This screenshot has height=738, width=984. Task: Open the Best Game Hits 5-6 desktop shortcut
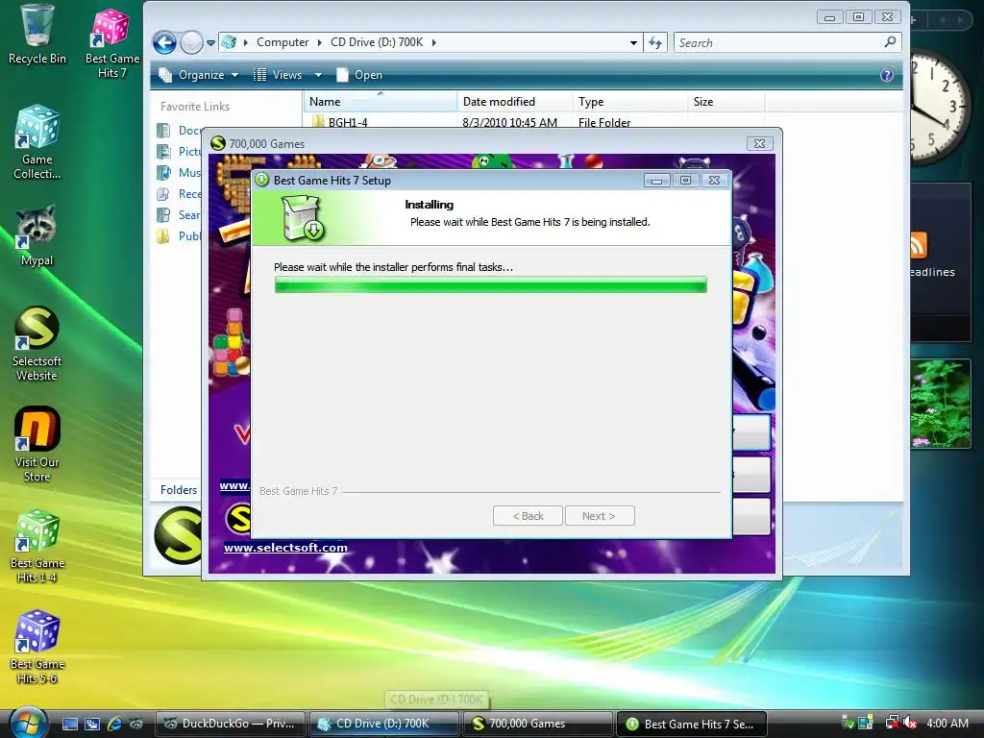[37, 647]
